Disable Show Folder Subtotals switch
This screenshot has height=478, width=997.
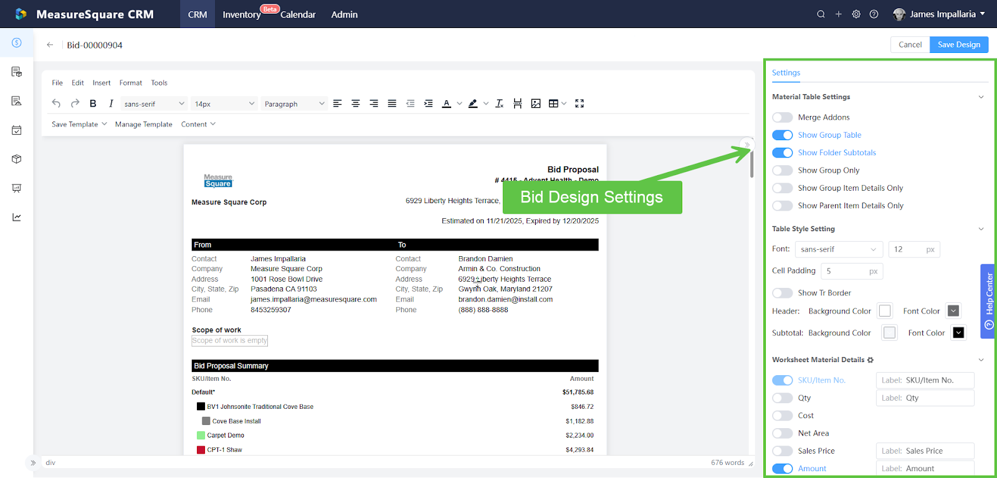tap(782, 153)
